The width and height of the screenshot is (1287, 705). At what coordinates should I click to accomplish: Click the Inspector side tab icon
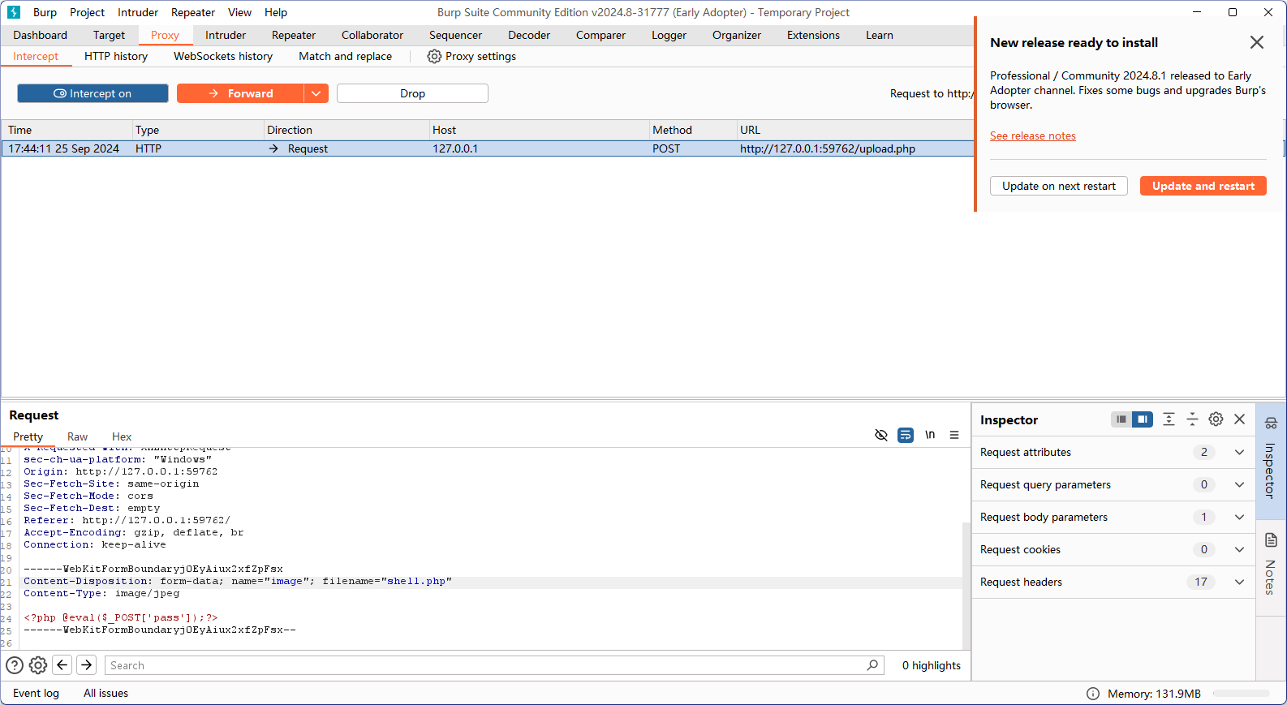(x=1271, y=423)
